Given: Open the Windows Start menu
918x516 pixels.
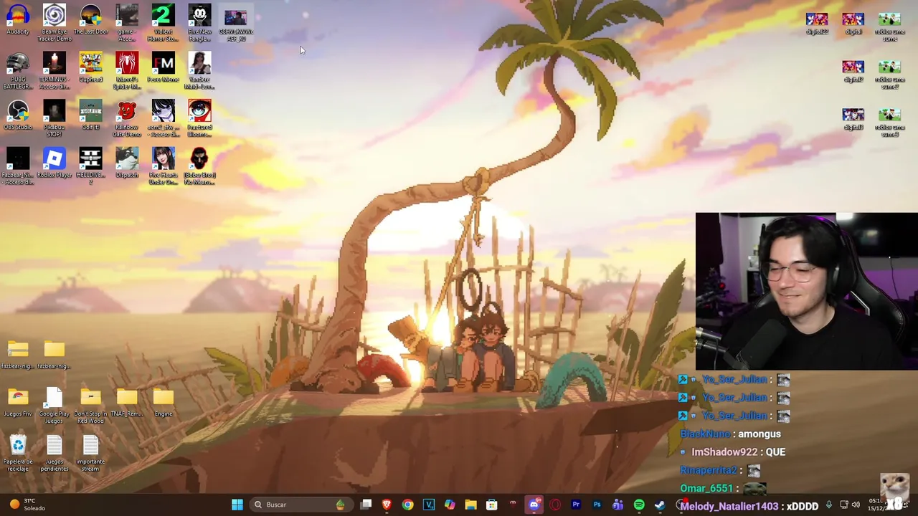Looking at the screenshot, I should [x=237, y=505].
